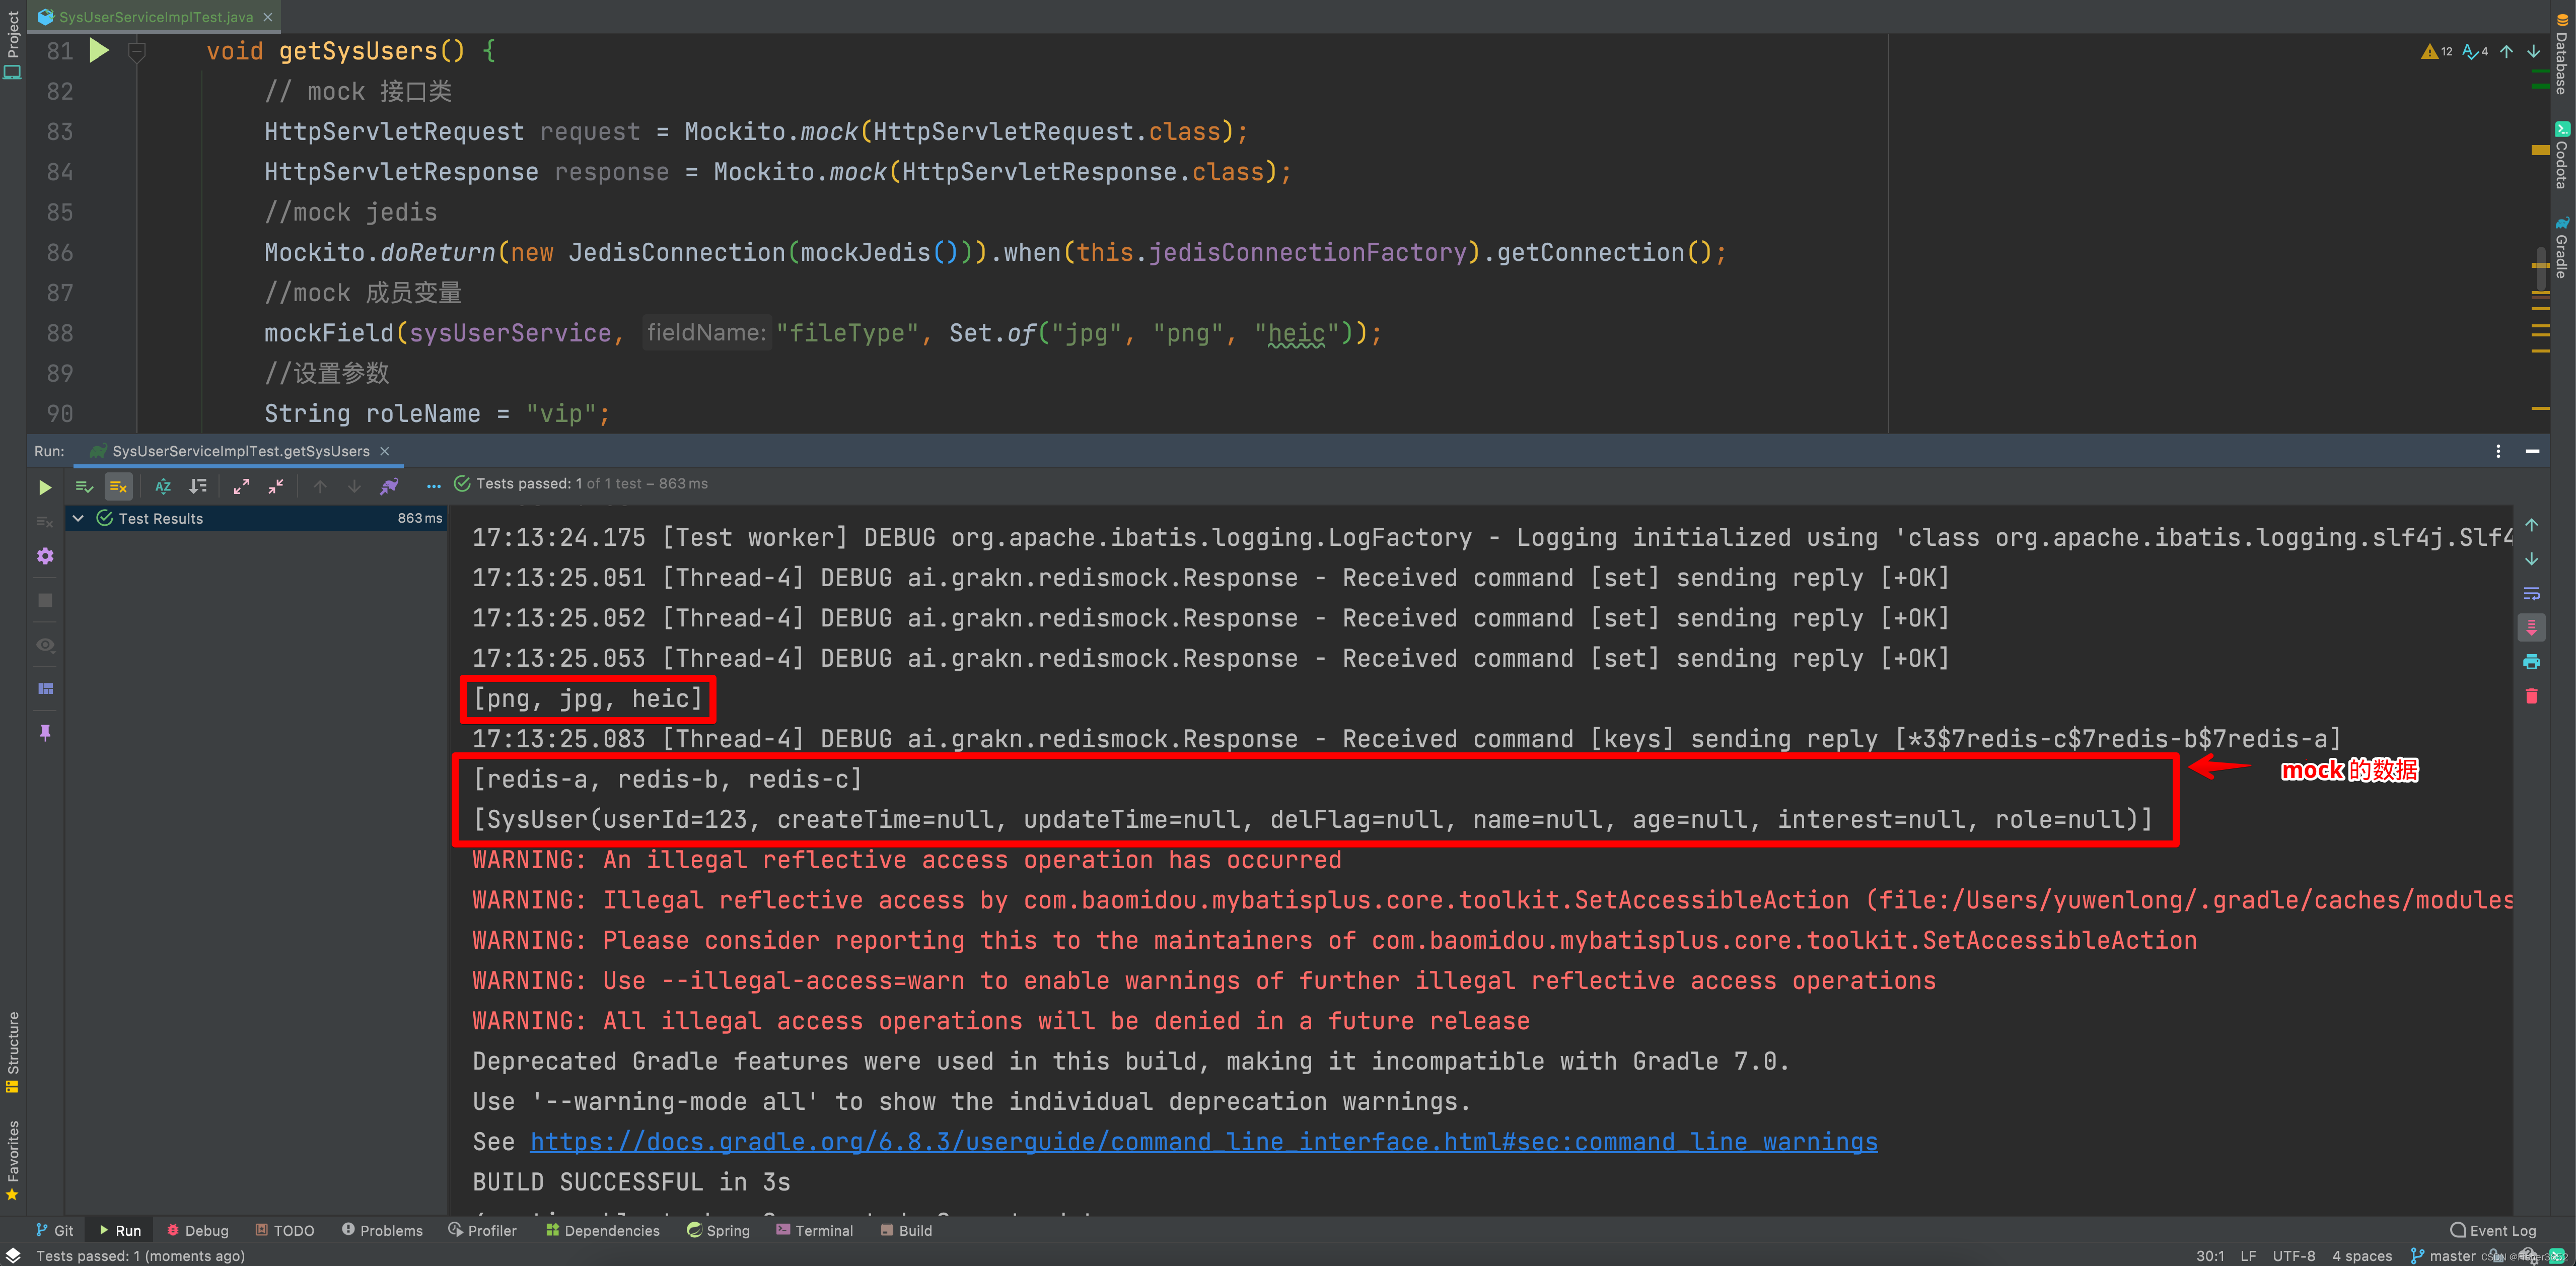Screen dimensions: 2576x1266
Task: Open the Profiler tool window
Action: point(483,1230)
